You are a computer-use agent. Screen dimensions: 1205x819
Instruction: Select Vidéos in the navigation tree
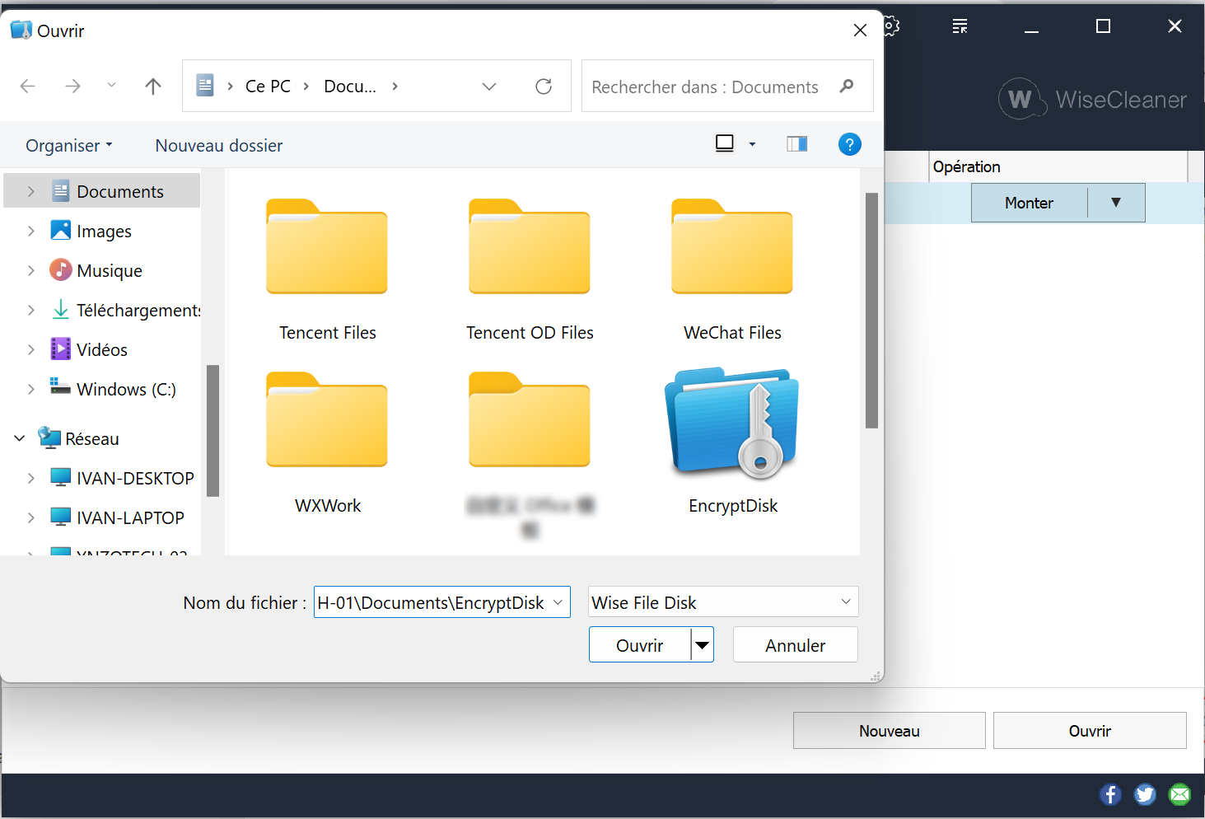click(x=102, y=349)
